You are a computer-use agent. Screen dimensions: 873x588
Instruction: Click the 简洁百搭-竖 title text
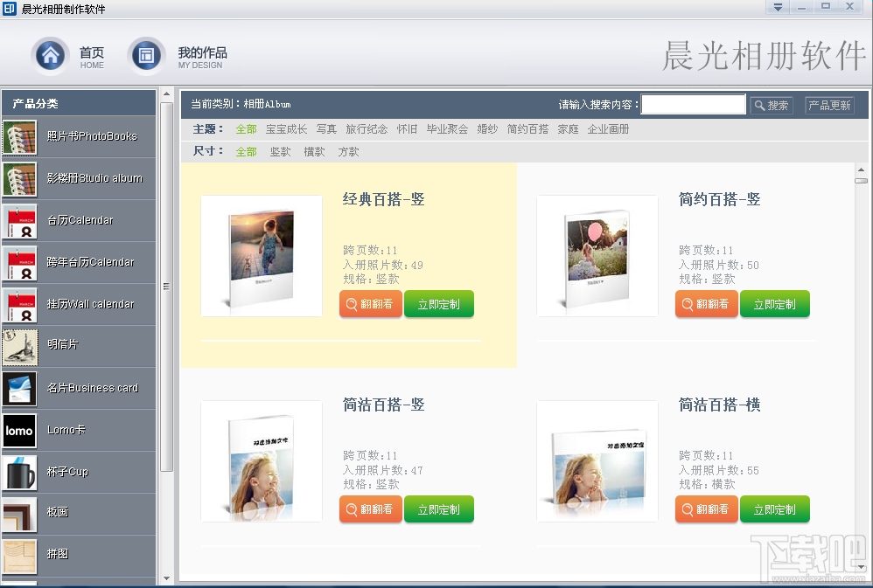pyautogui.click(x=384, y=405)
